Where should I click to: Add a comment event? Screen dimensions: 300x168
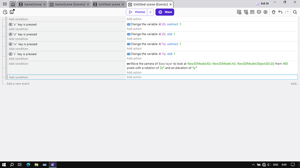(259, 12)
